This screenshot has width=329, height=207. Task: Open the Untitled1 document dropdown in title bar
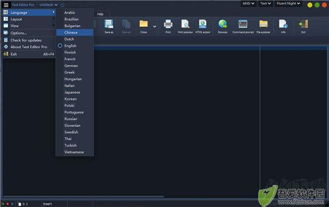48,5
